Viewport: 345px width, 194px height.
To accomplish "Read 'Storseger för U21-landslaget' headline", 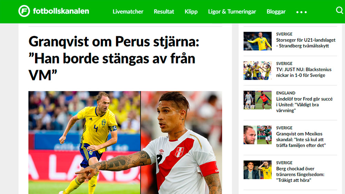I will click(x=306, y=43).
